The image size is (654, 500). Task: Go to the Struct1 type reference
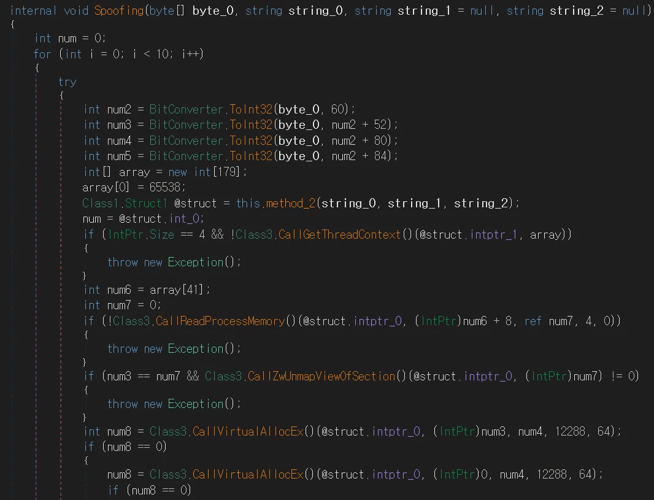[x=146, y=203]
